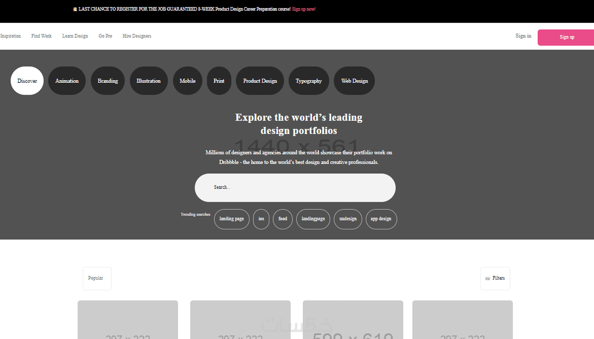Screen dimensions: 594x339
Task: Open Hire Designers in the navigation
Action: click(x=137, y=36)
